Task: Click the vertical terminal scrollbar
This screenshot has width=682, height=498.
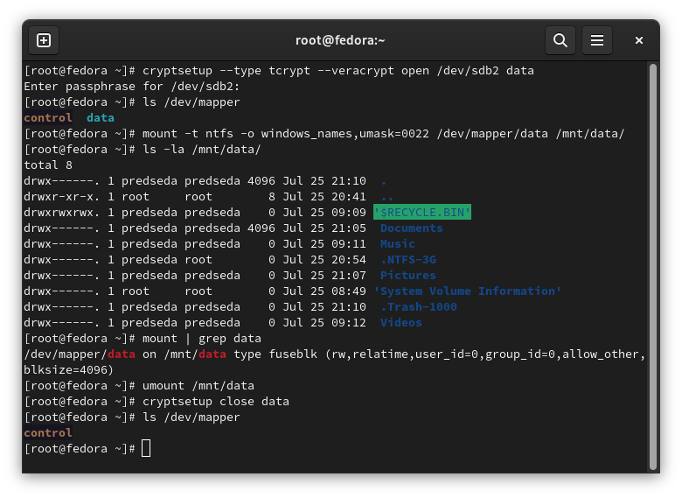Action: [652, 263]
